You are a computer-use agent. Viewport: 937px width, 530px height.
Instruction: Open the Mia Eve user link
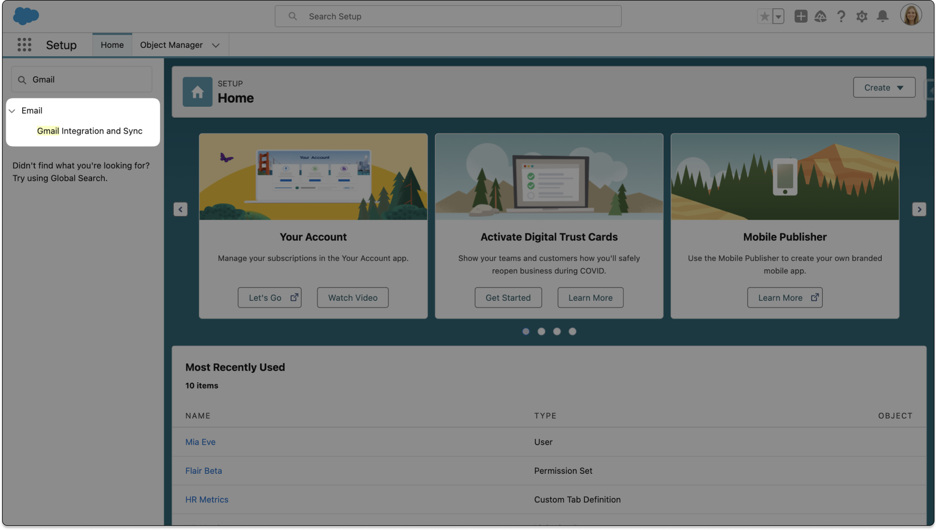[x=201, y=442]
